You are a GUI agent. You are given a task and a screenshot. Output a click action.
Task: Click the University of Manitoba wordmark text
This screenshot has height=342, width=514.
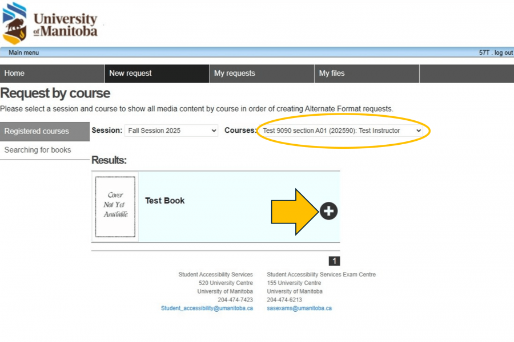(x=65, y=26)
